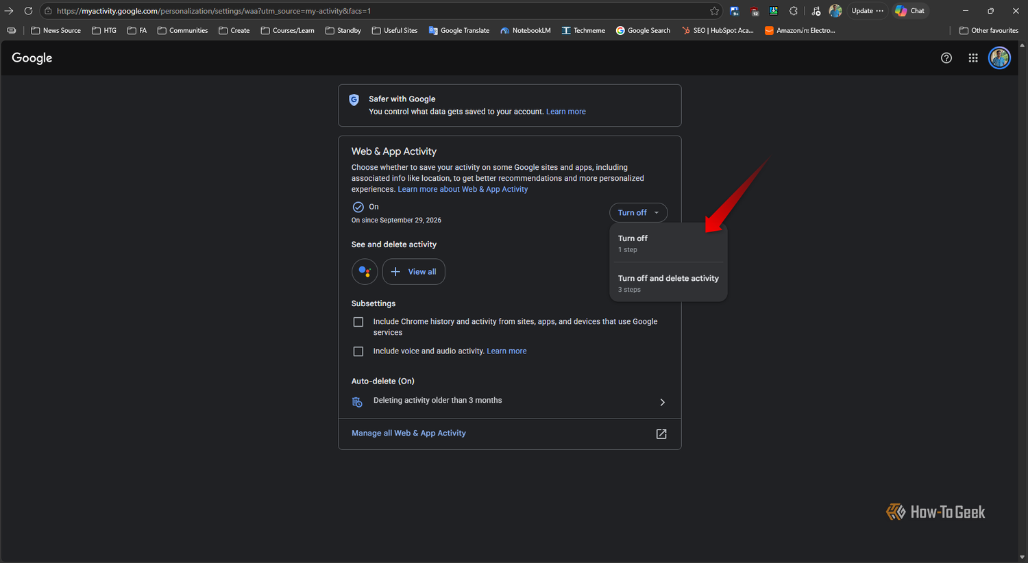This screenshot has height=563, width=1028.
Task: Open the Useful Sites bookmarks folder
Action: point(395,31)
